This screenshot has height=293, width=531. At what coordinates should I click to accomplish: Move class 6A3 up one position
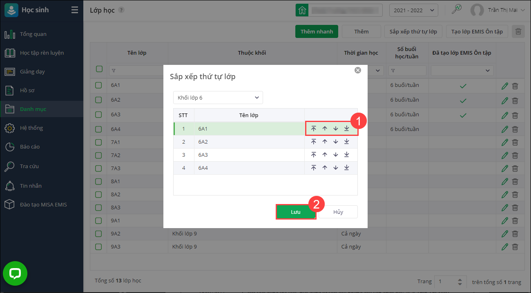click(x=325, y=155)
